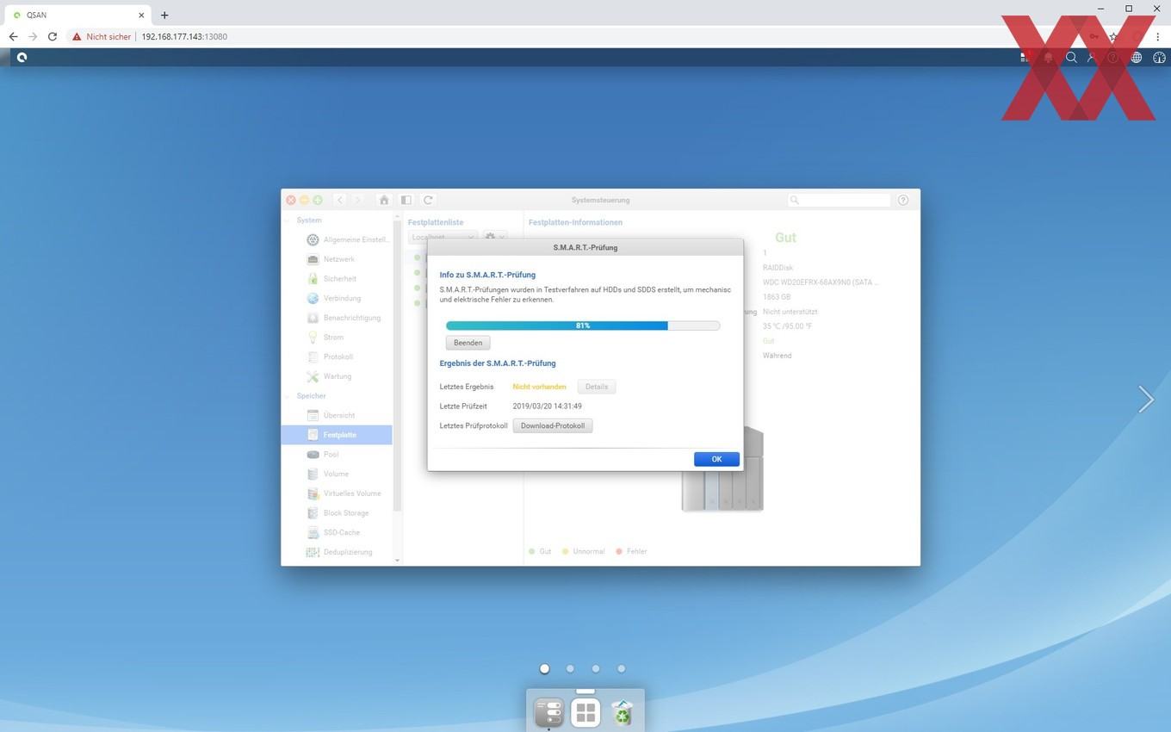Image resolution: width=1171 pixels, height=732 pixels.
Task: Collapse the Speicher section in sidebar
Action: 288,396
